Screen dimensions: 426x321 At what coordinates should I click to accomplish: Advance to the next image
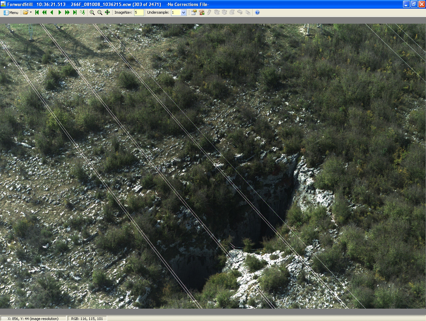coord(60,12)
